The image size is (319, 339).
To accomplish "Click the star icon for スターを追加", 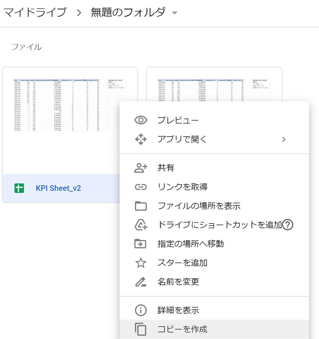I will coord(141,263).
